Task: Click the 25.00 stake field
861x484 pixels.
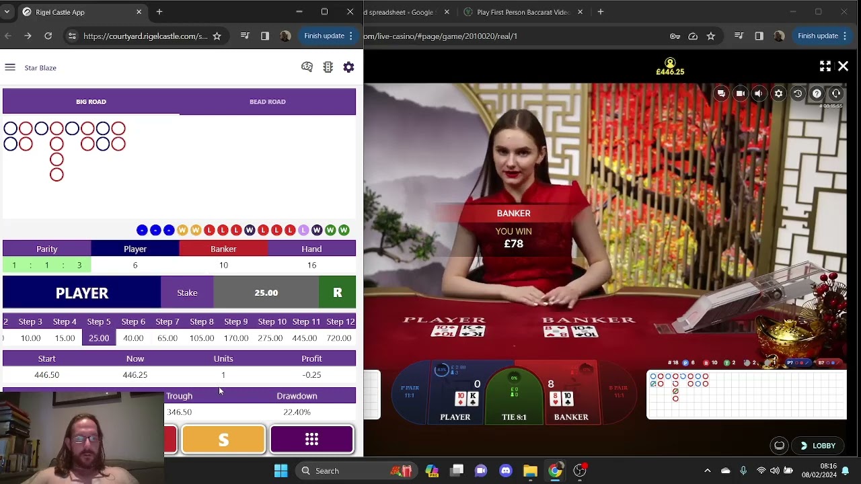Action: (x=266, y=293)
